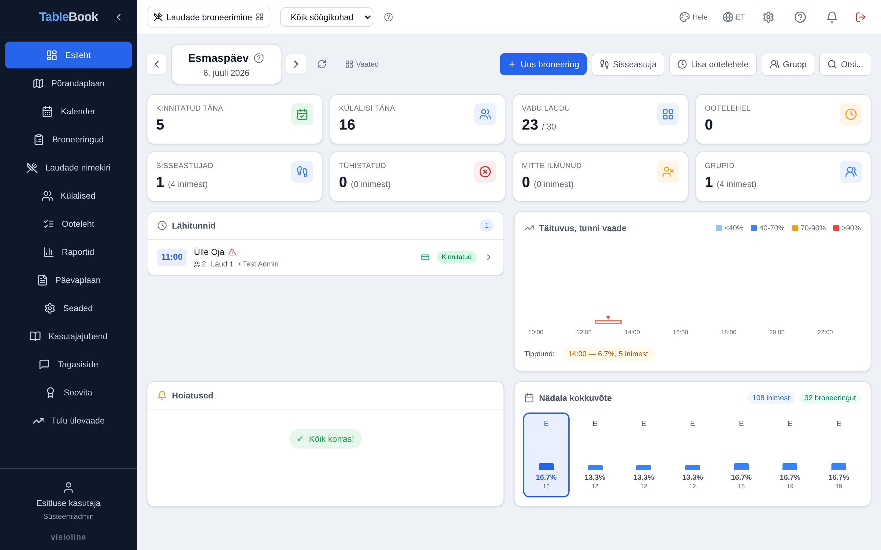Open notifications with the bell icon
This screenshot has width=881, height=550.
tap(831, 17)
